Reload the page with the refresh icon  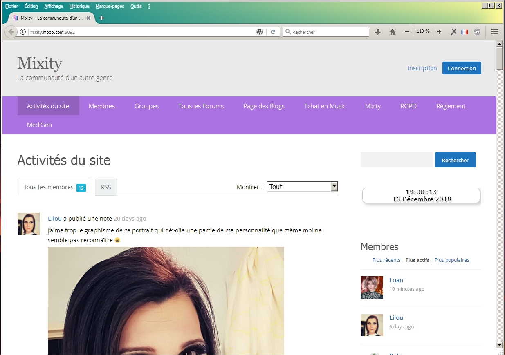273,32
